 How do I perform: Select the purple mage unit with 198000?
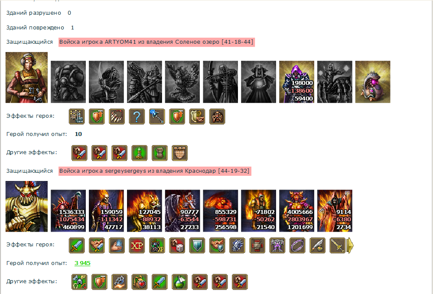(296, 82)
